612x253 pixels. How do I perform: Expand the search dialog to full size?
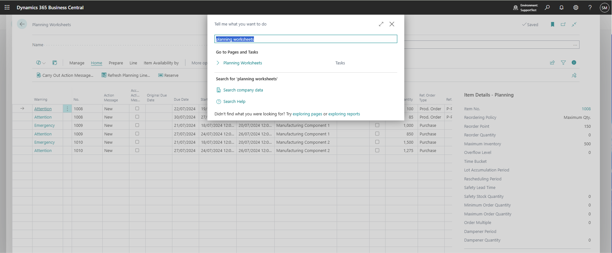[381, 24]
